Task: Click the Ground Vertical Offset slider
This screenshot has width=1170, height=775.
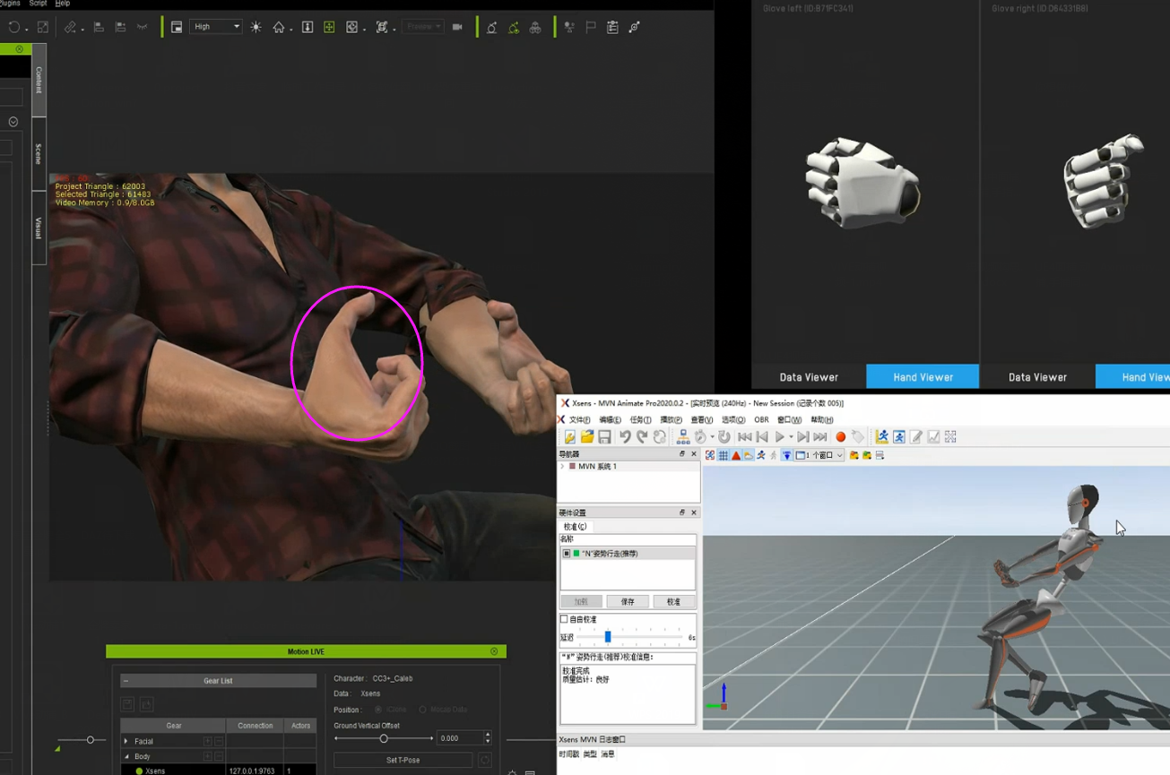Action: [384, 738]
